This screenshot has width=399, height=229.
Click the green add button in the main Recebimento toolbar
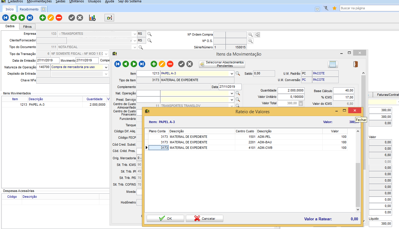pyautogui.click(x=43, y=18)
